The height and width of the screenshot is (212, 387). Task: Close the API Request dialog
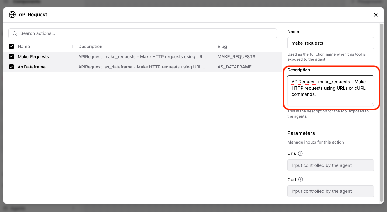pyautogui.click(x=376, y=15)
